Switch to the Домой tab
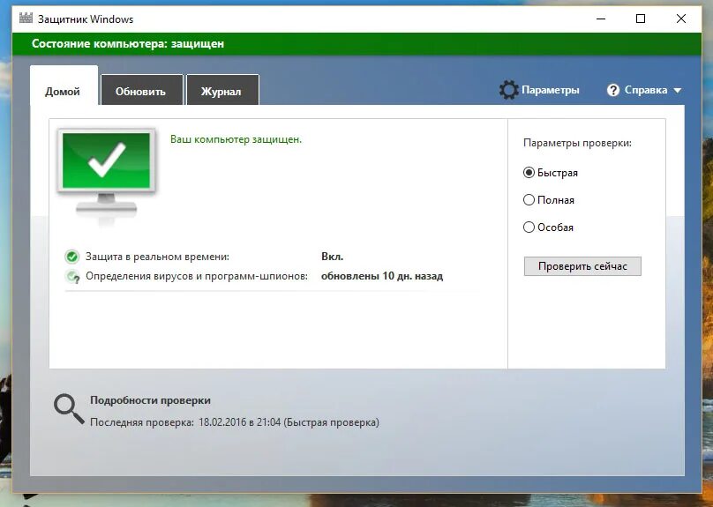Screen dimensions: 713x507 pos(64,86)
